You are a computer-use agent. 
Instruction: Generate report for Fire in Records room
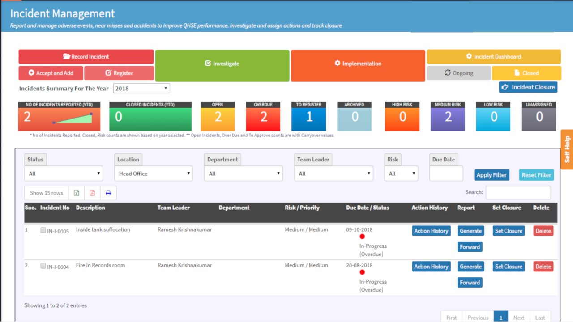(x=470, y=266)
